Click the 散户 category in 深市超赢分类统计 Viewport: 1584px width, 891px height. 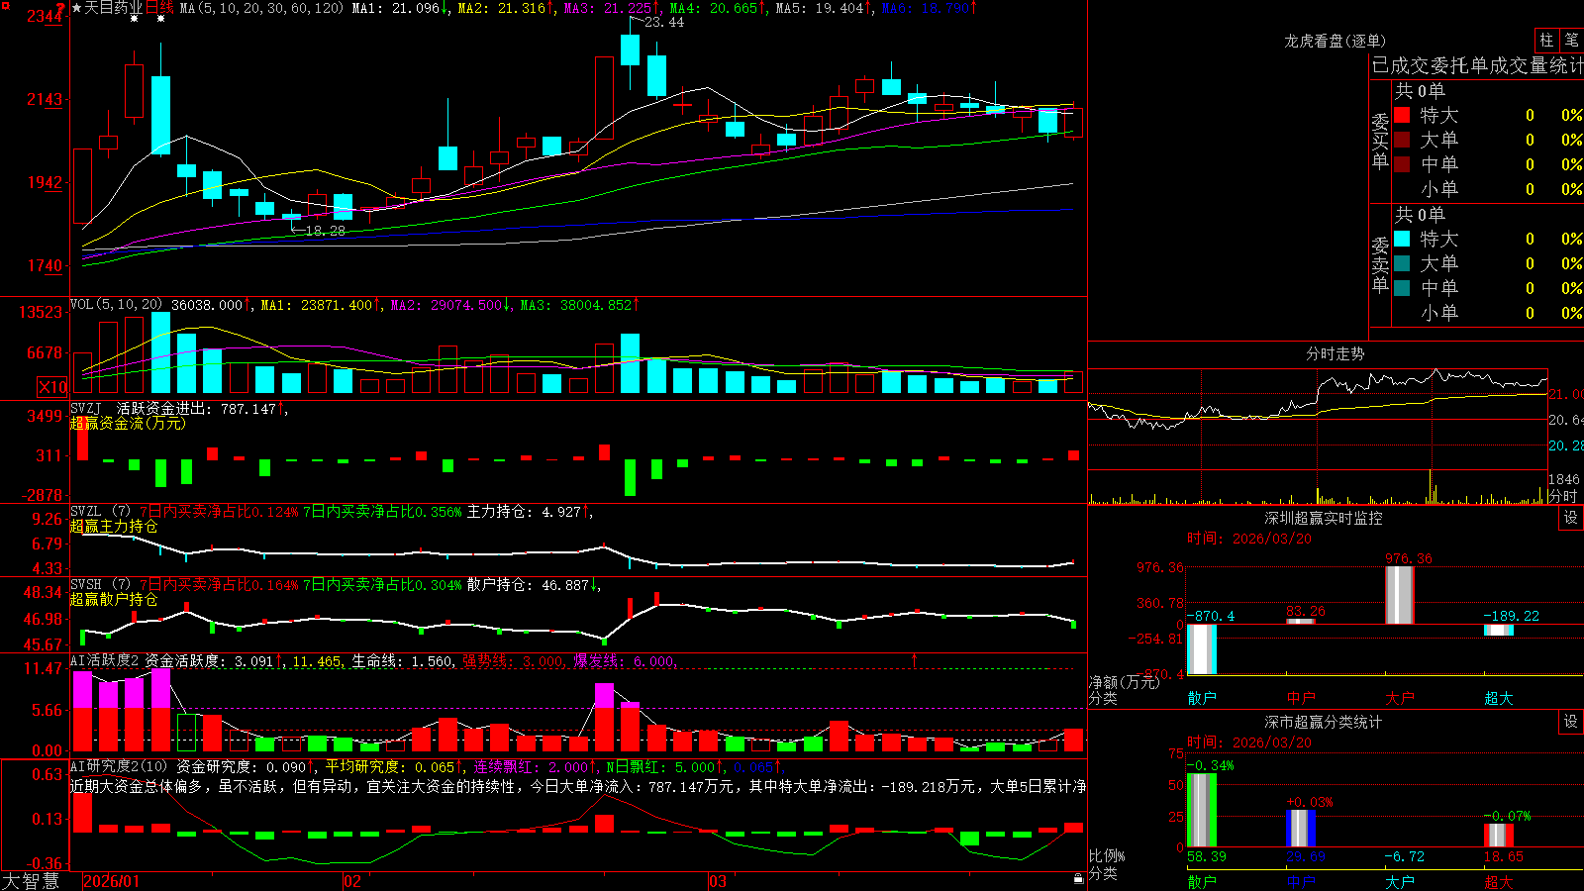click(x=1202, y=881)
